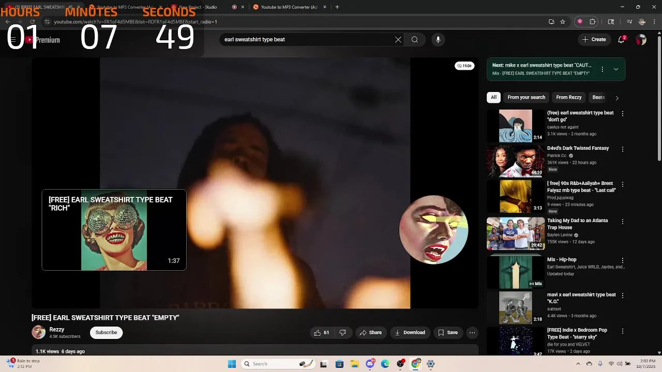662x372 pixels.
Task: Open the volume icon in system tray
Action: 619,364
